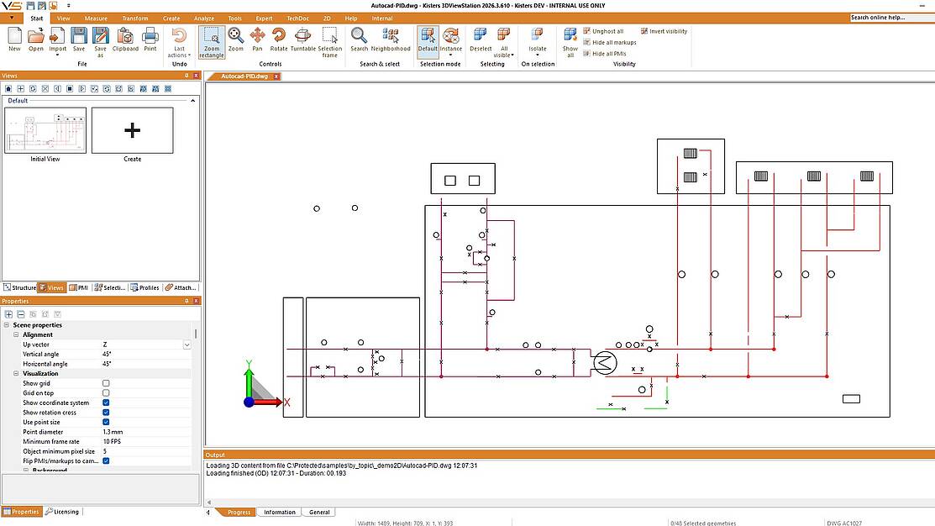Switch to the Analyze ribbon tab
The image size is (935, 526).
point(204,18)
